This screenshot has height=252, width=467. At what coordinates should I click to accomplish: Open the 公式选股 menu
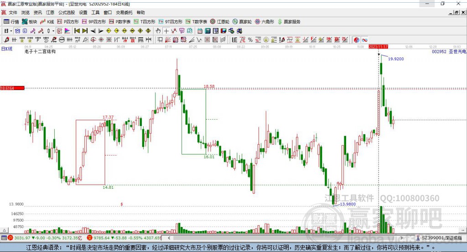click(67, 12)
